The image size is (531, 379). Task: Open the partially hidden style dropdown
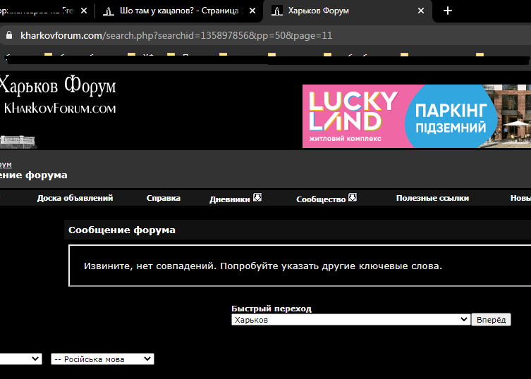pyautogui.click(x=20, y=359)
